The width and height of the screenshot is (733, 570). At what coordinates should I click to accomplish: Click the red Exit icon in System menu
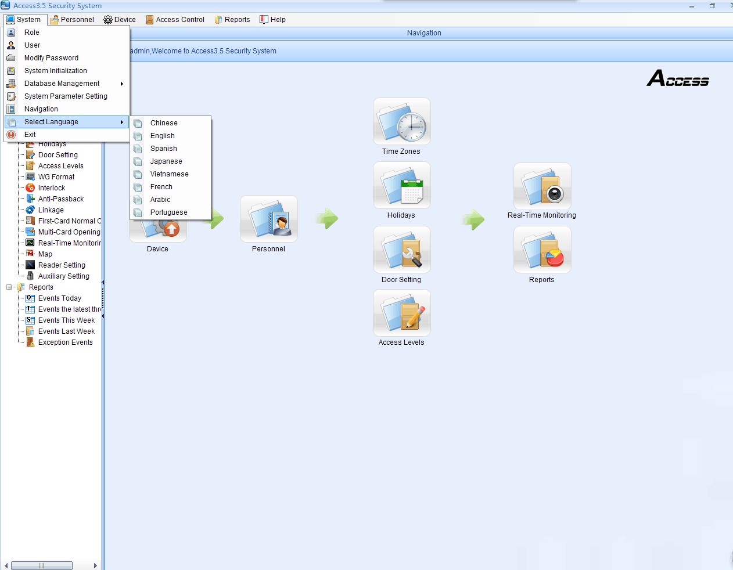11,135
